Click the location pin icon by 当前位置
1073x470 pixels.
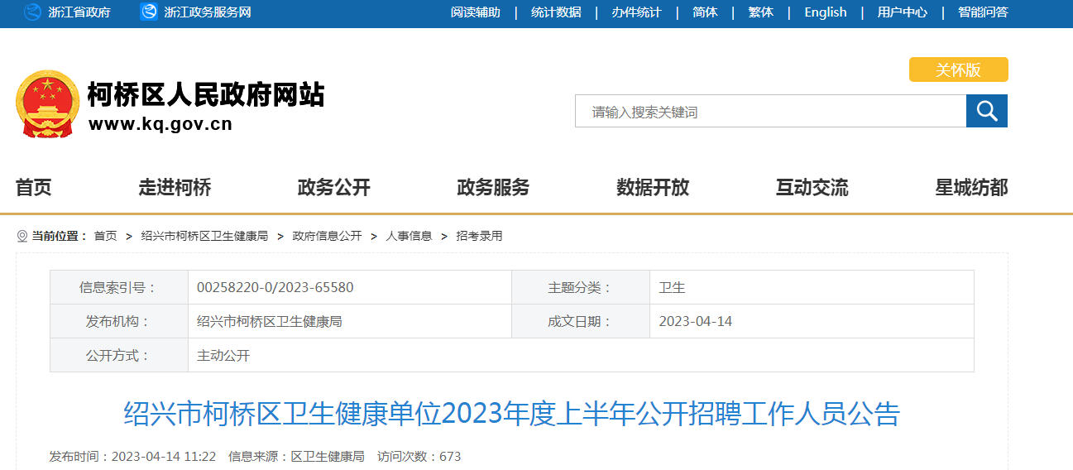pyautogui.click(x=22, y=237)
